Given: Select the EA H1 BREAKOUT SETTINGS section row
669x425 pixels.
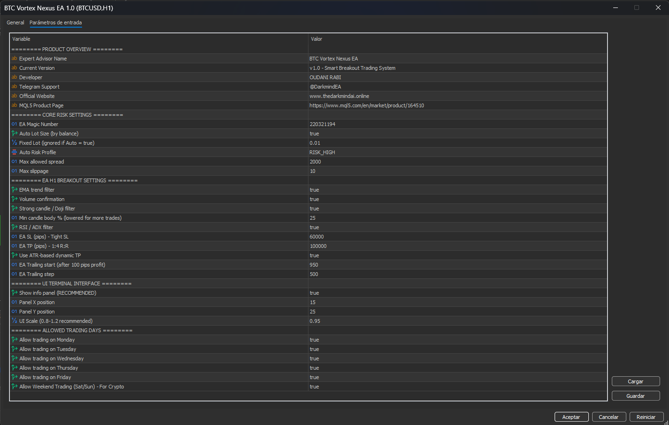Looking at the screenshot, I should click(308, 180).
